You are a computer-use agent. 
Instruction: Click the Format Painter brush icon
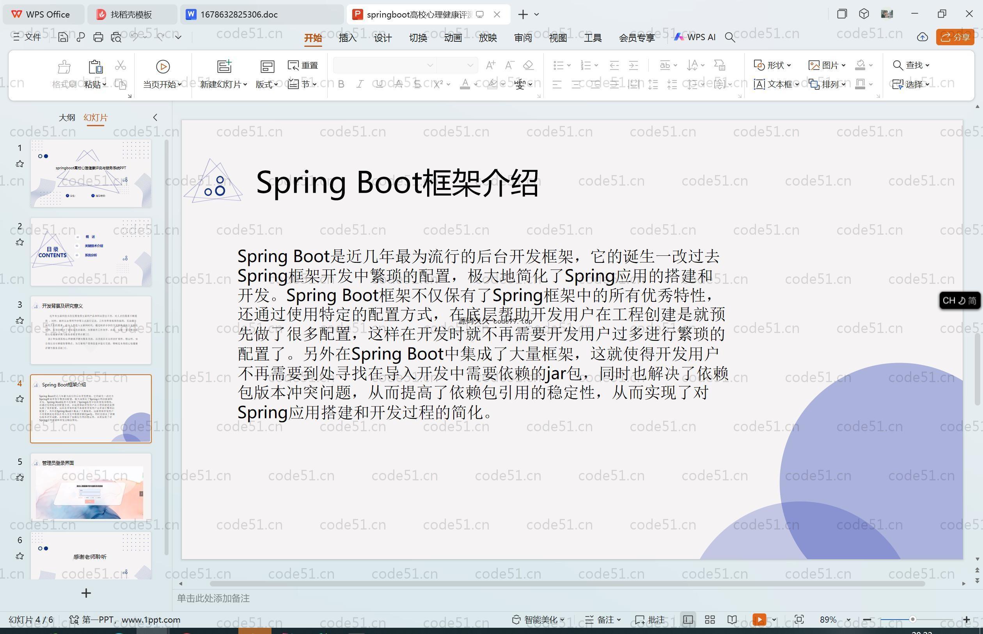click(x=64, y=66)
